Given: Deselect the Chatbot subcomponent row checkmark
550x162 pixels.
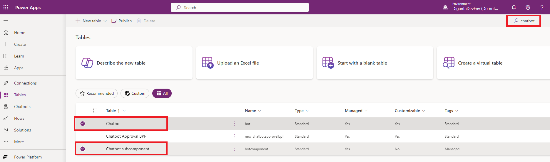Looking at the screenshot, I should click(x=83, y=149).
